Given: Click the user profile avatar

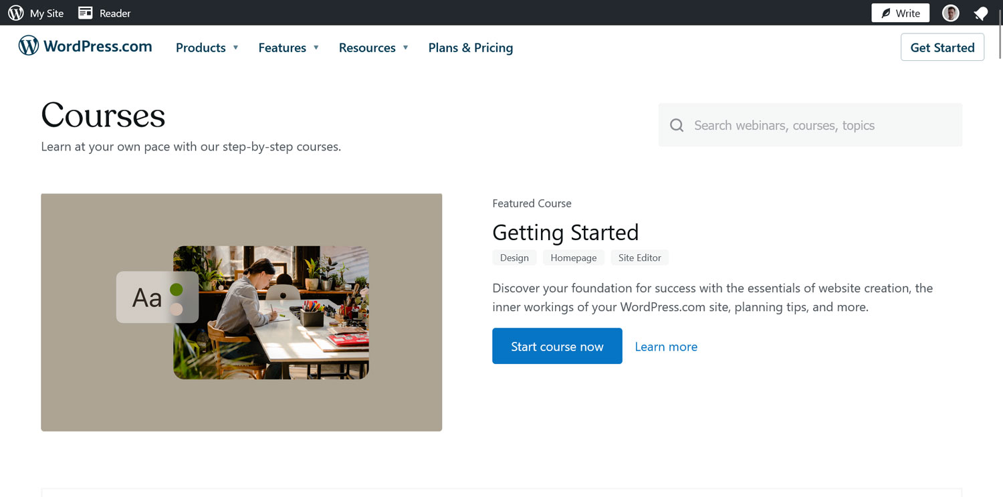Looking at the screenshot, I should (950, 13).
